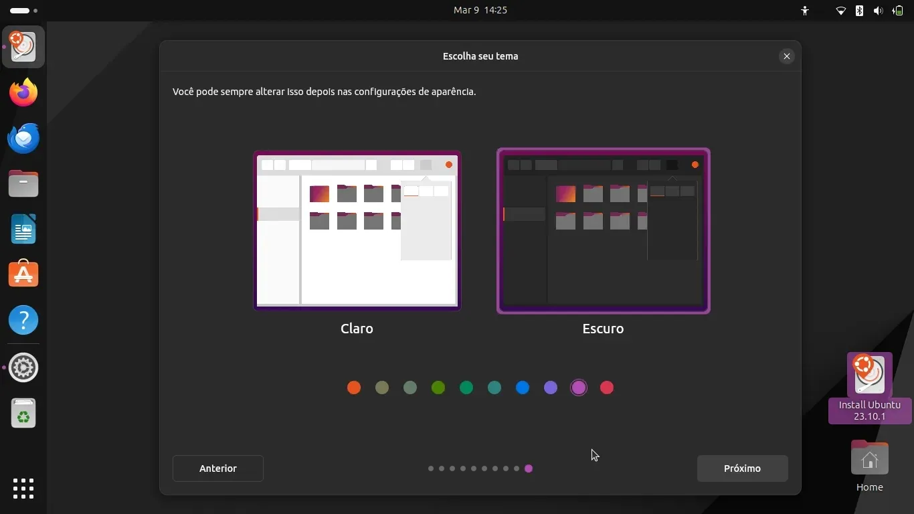Select the Escuro dark theme

tap(603, 231)
